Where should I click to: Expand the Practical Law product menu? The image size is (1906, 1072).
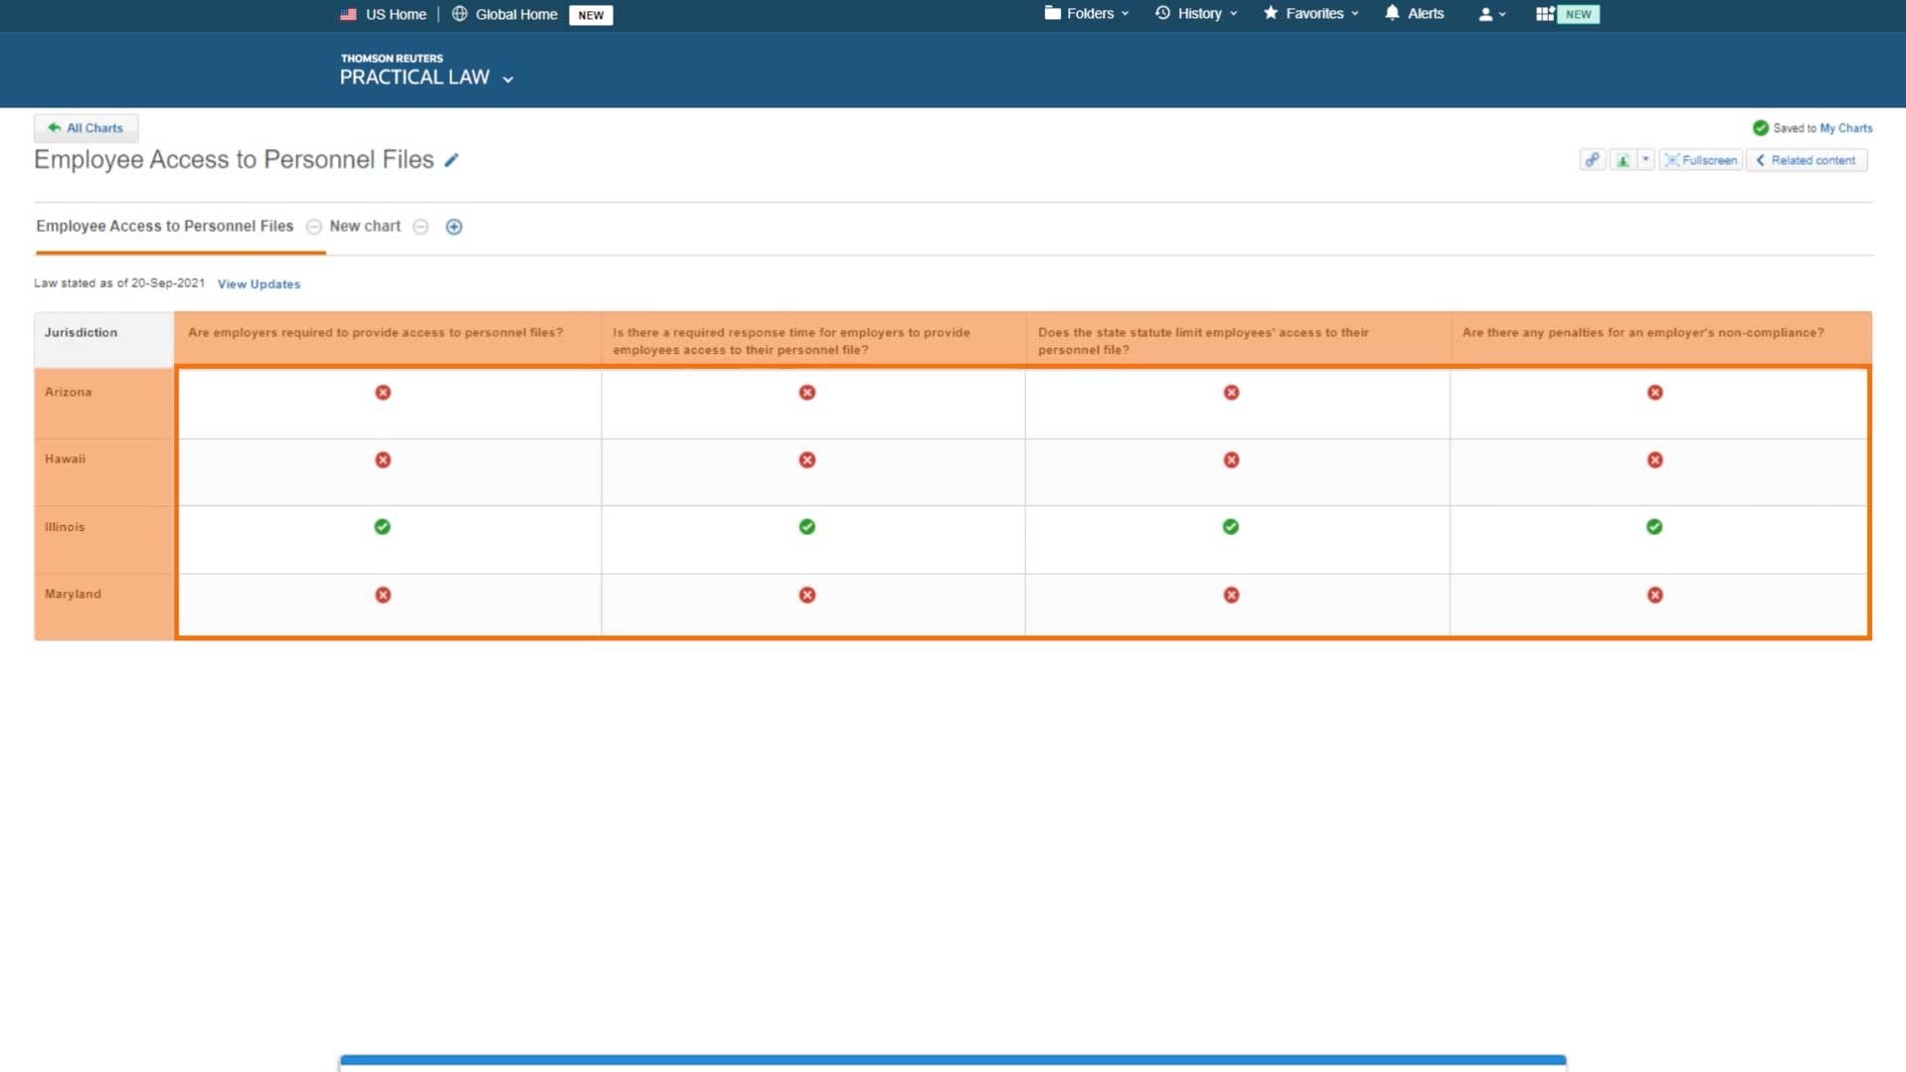(427, 78)
